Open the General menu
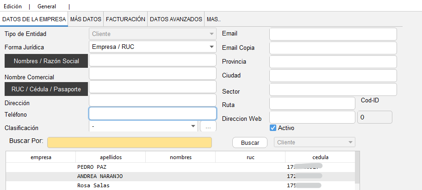 point(47,6)
